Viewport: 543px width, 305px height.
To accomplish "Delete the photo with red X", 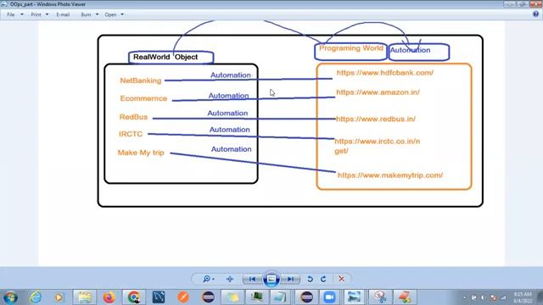I will (341, 279).
